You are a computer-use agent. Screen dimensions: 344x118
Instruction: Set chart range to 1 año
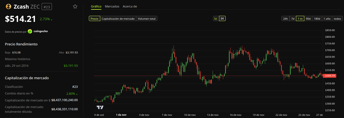pyautogui.click(x=327, y=19)
